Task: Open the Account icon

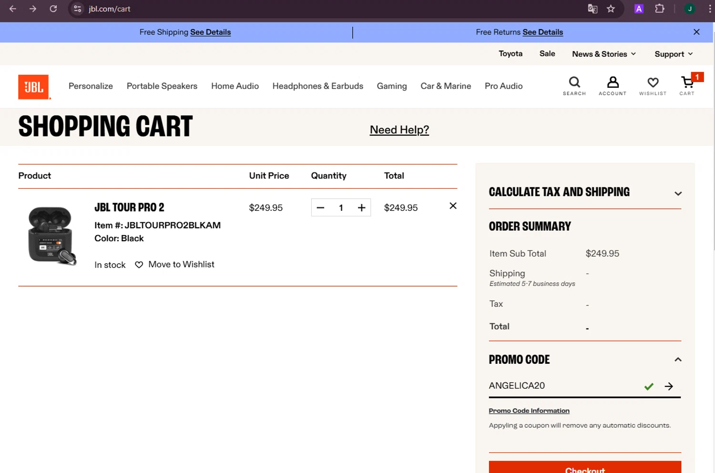Action: pyautogui.click(x=613, y=86)
